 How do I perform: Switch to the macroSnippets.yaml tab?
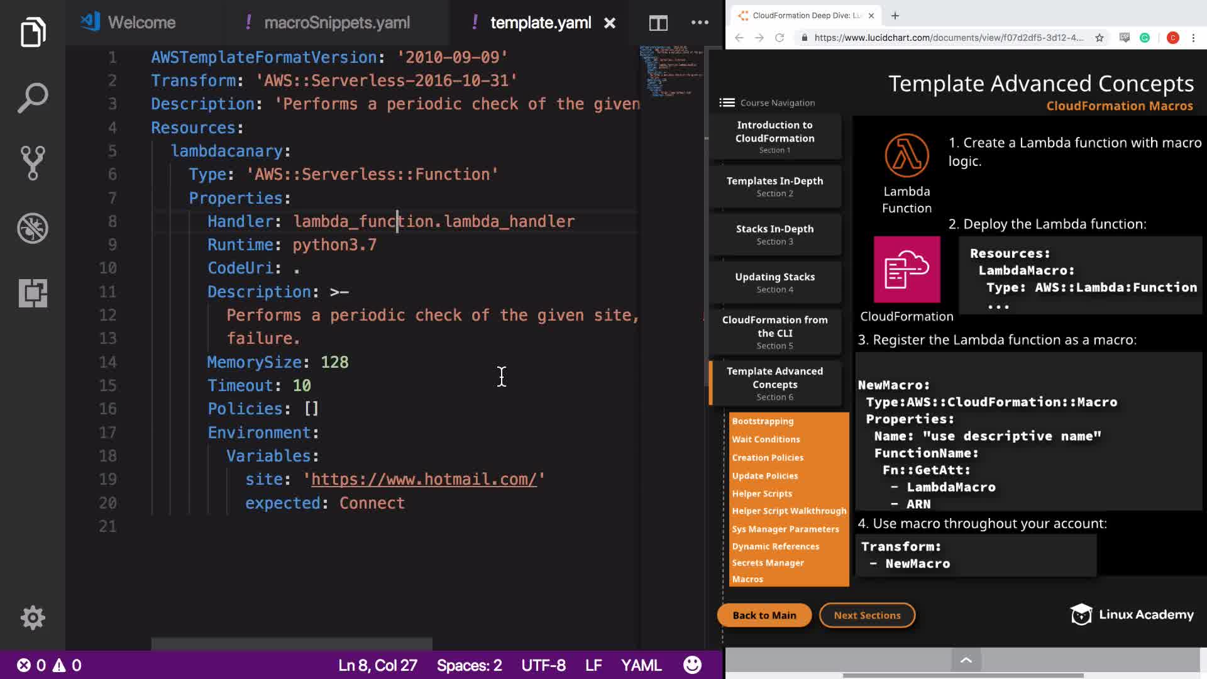337,23
